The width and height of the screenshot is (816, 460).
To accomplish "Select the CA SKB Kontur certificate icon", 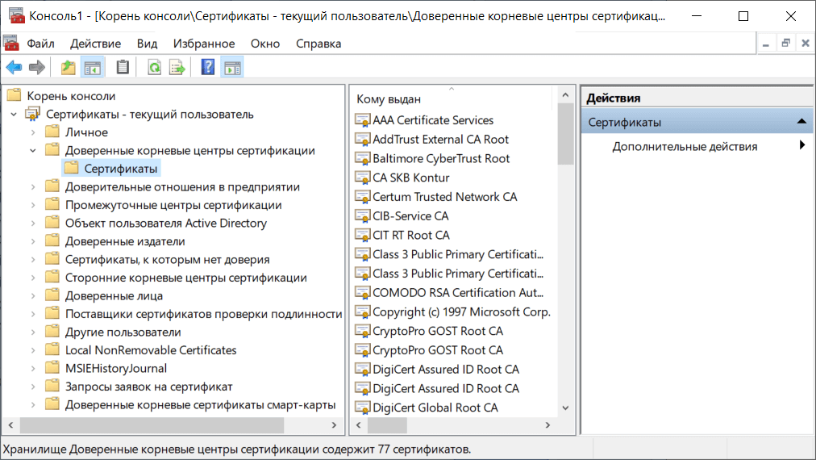I will (363, 178).
